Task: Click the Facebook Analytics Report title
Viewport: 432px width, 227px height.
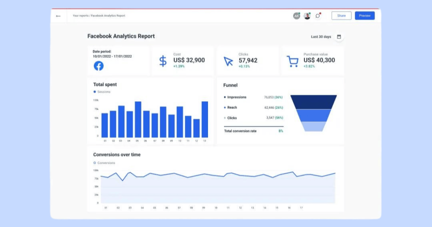Action: pos(121,36)
